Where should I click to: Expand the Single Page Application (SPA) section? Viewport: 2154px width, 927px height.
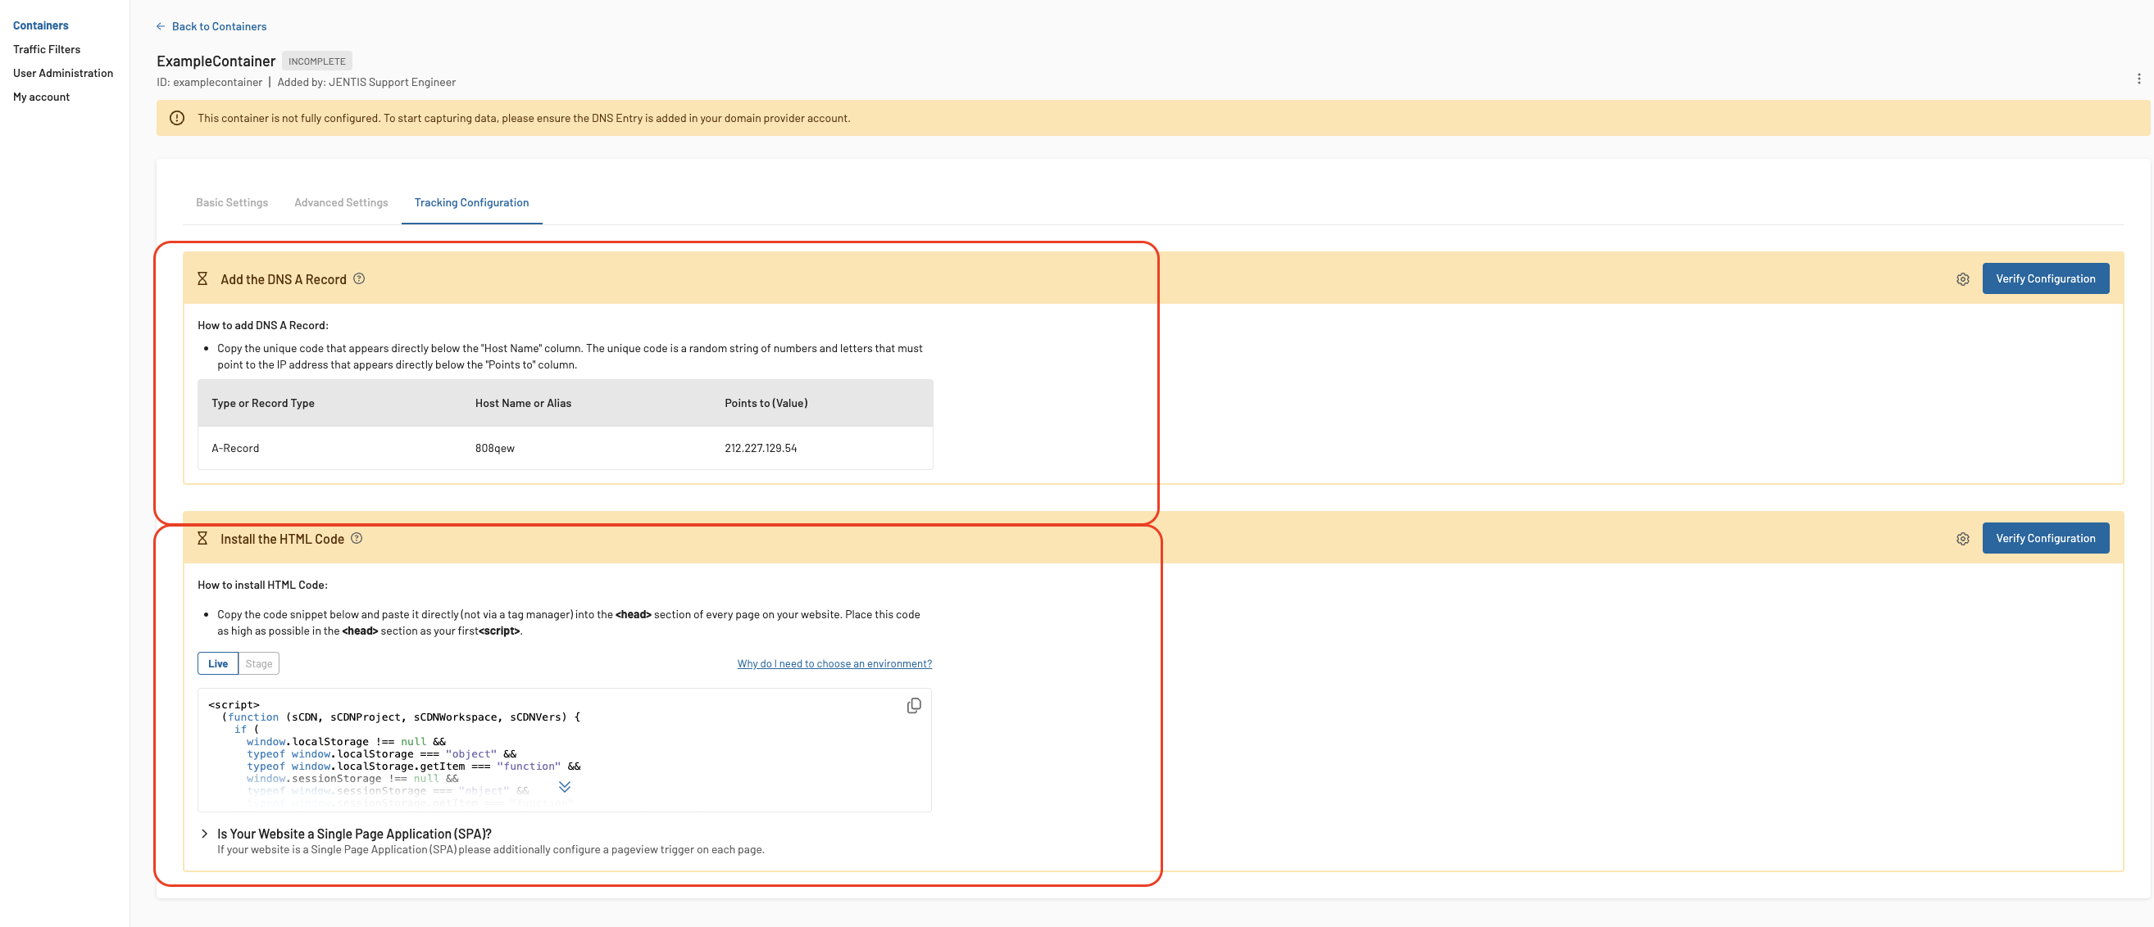click(x=204, y=834)
